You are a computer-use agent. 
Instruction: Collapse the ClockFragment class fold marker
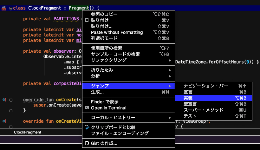[11, 8]
